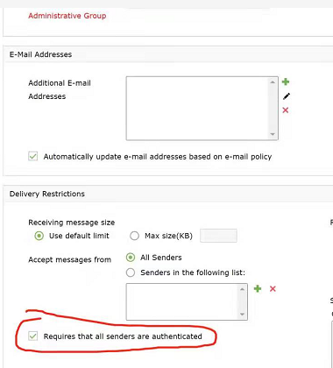Remove selected e-mail address with red X

(x=286, y=110)
